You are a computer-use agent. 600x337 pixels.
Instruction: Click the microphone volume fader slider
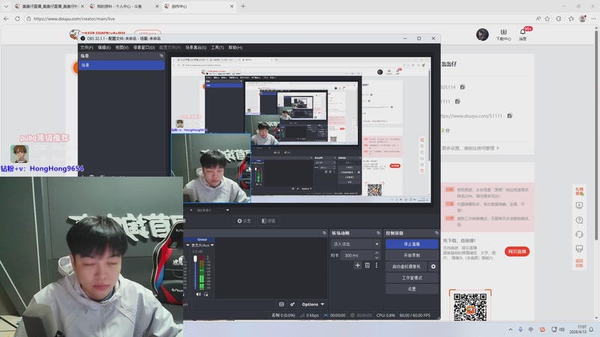tap(196, 259)
